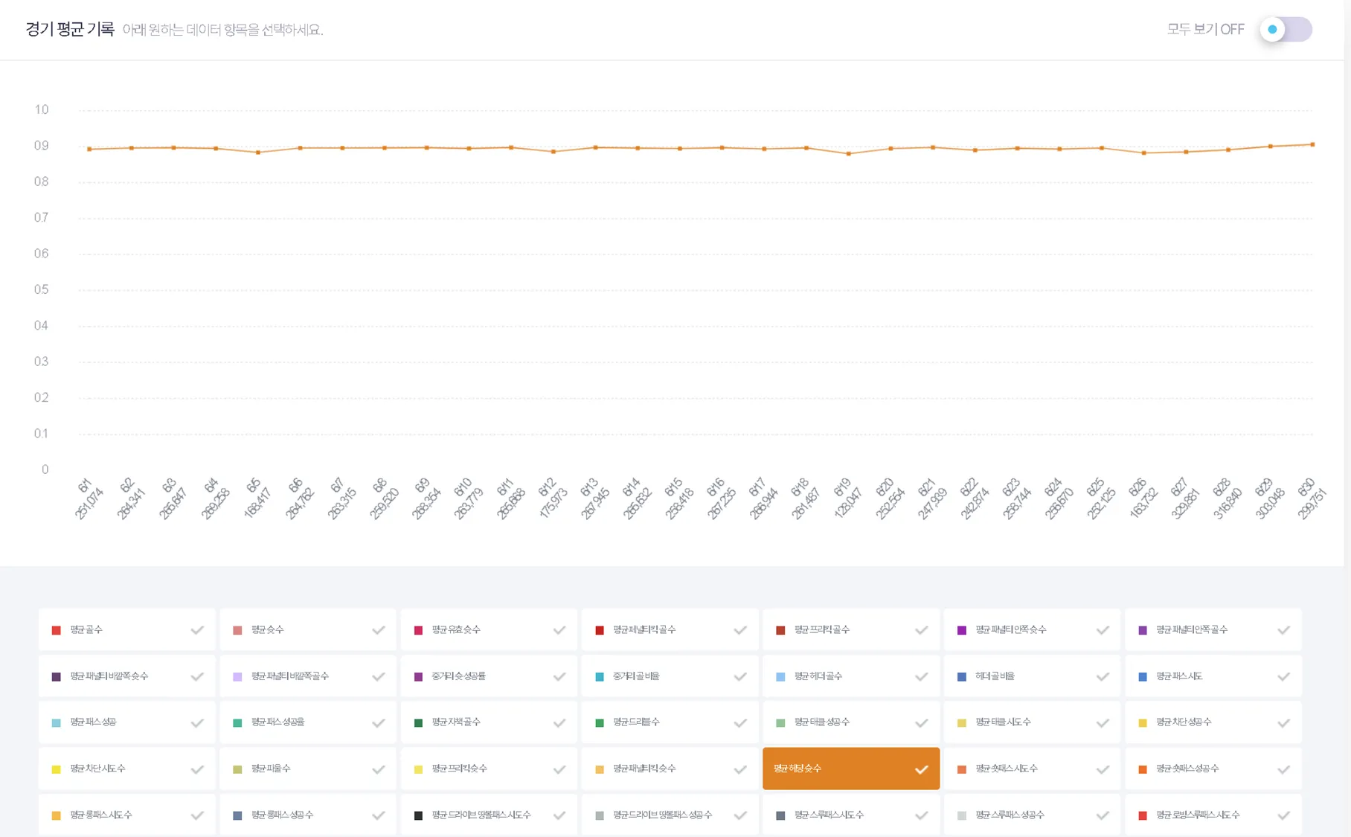Click the checkmark on 중거리 골 비율
Screen dimensions: 1351x837
tap(740, 677)
